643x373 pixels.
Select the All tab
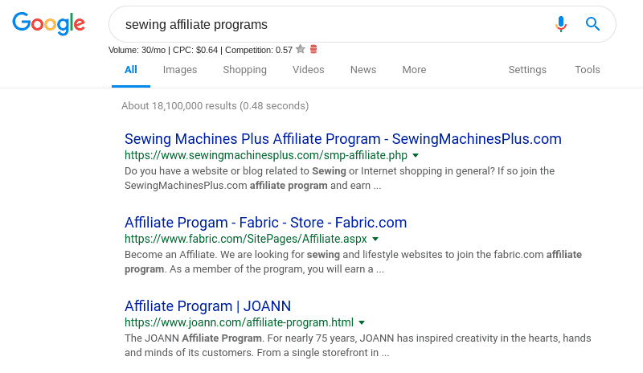131,70
